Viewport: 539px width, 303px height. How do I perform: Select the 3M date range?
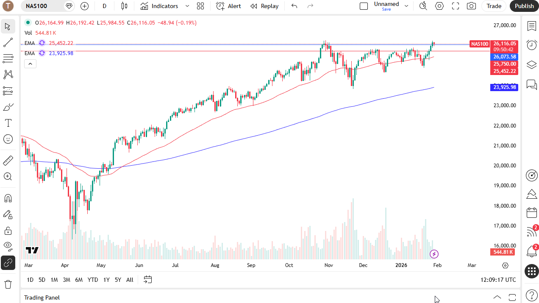click(66, 280)
